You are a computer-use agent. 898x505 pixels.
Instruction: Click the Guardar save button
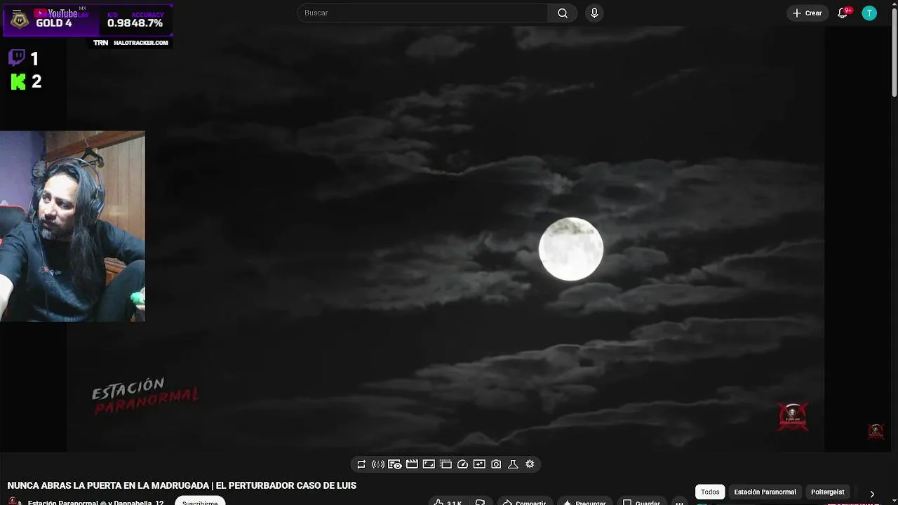(641, 501)
